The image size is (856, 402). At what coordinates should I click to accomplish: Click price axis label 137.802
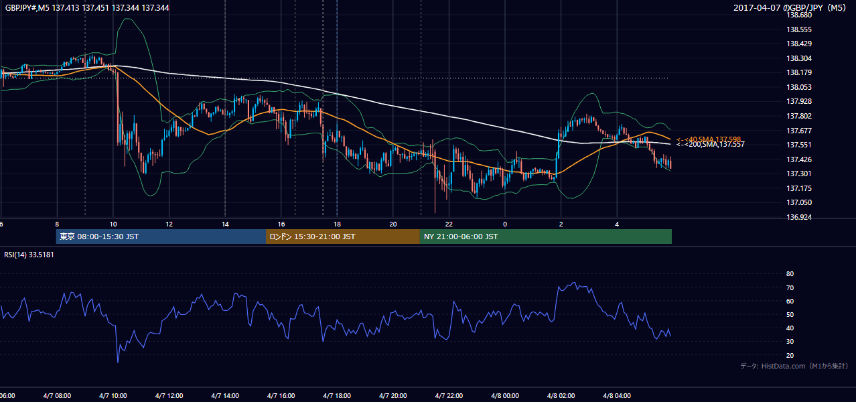[799, 116]
